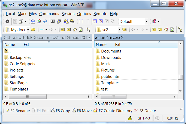Open the Help menu
This screenshot has height=124, width=186.
pos(114,14)
